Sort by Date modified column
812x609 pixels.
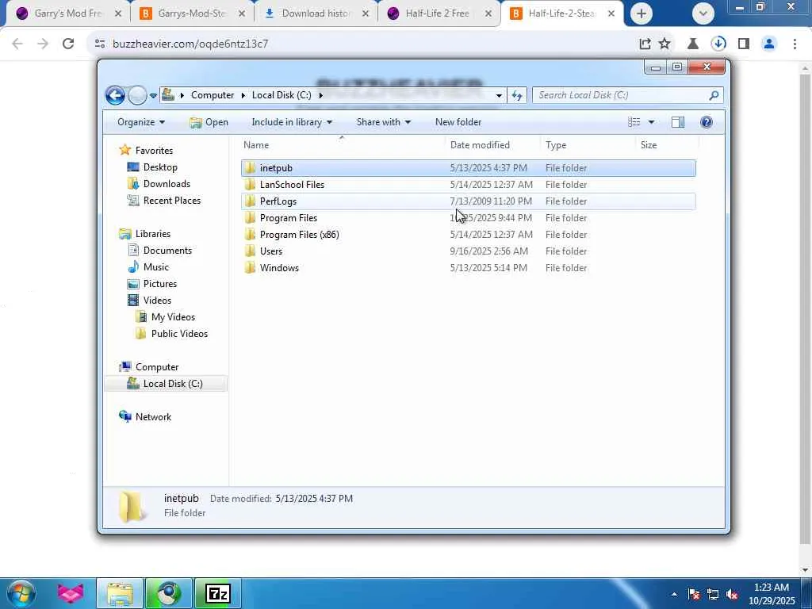492,145
